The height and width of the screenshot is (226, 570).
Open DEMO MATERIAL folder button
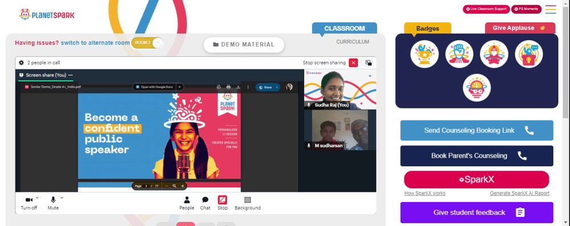[243, 44]
